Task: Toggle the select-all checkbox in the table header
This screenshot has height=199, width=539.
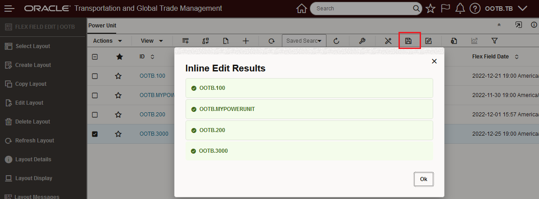Action: pyautogui.click(x=95, y=57)
